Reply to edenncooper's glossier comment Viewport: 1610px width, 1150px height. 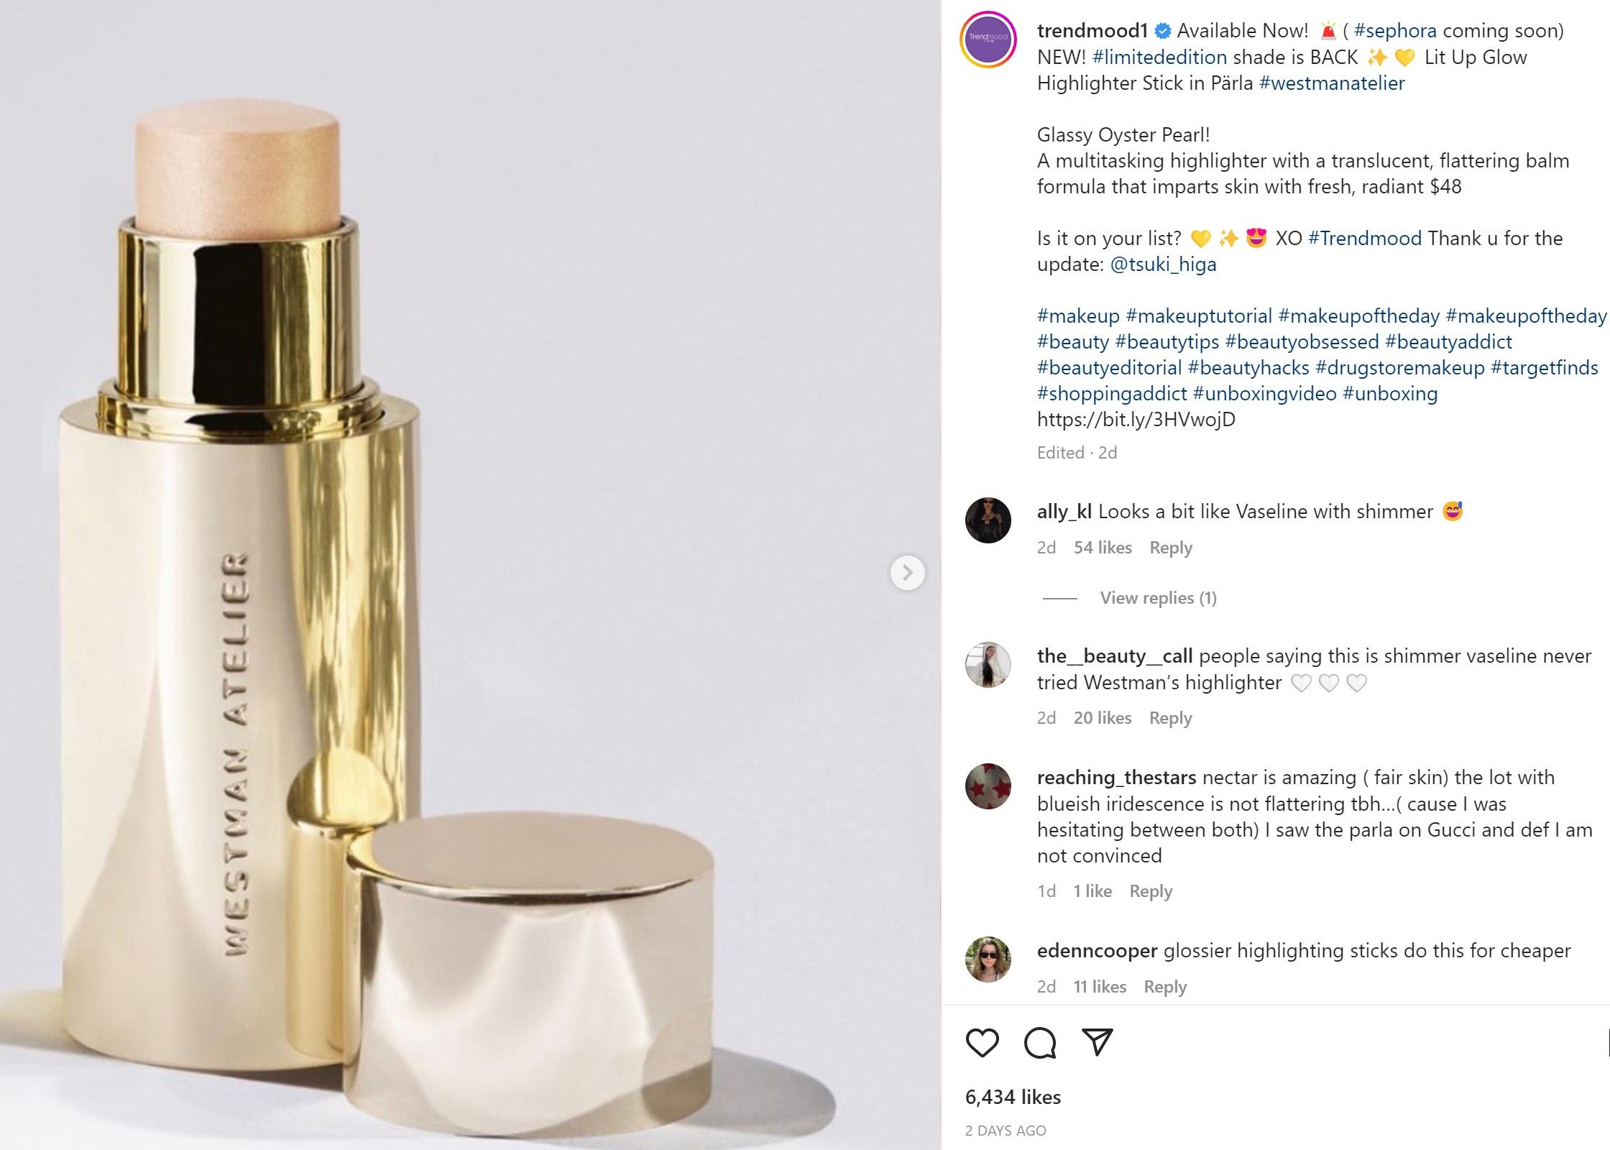coord(1165,987)
